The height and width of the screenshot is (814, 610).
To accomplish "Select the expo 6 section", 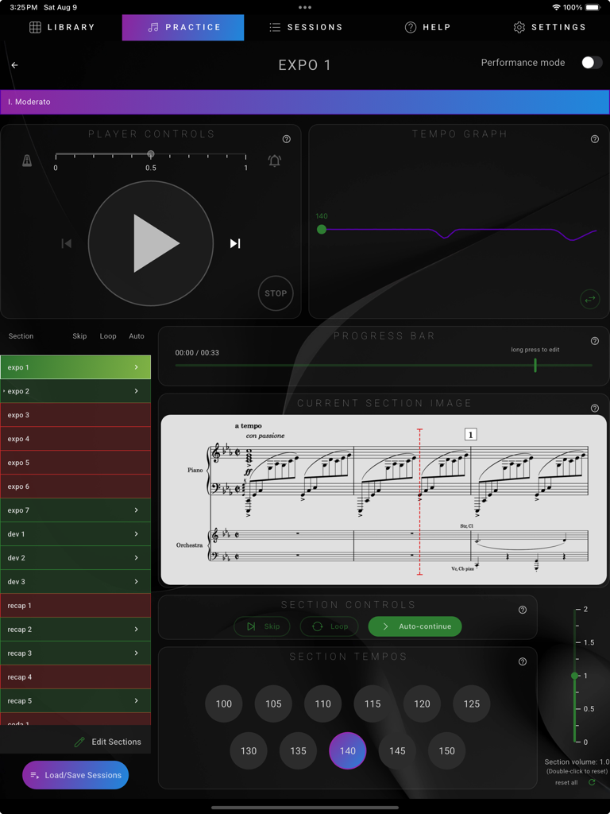I will (75, 486).
